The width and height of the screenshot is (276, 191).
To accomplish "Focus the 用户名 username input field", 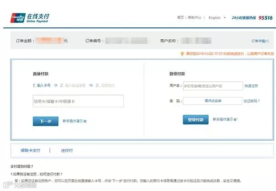I will tap(213, 86).
